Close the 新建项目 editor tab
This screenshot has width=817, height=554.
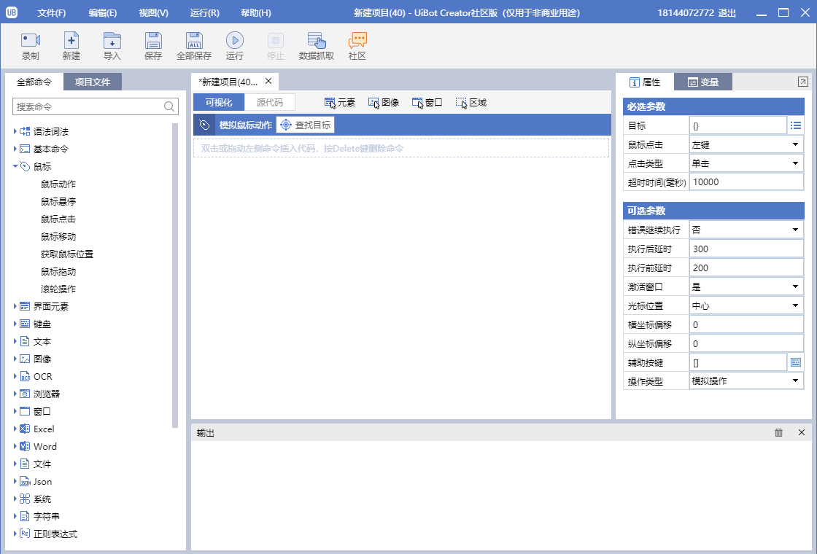pyautogui.click(x=268, y=81)
